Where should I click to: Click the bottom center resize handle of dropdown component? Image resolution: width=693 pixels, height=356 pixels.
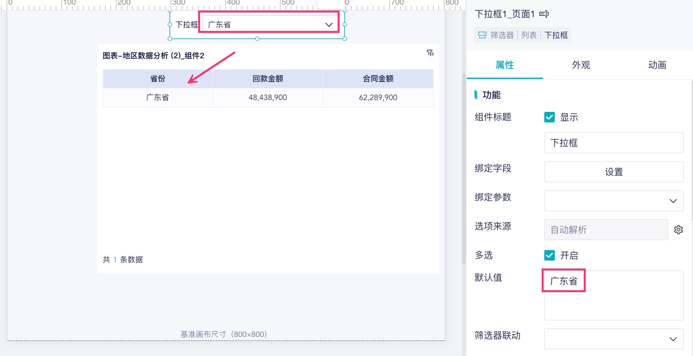pos(257,39)
